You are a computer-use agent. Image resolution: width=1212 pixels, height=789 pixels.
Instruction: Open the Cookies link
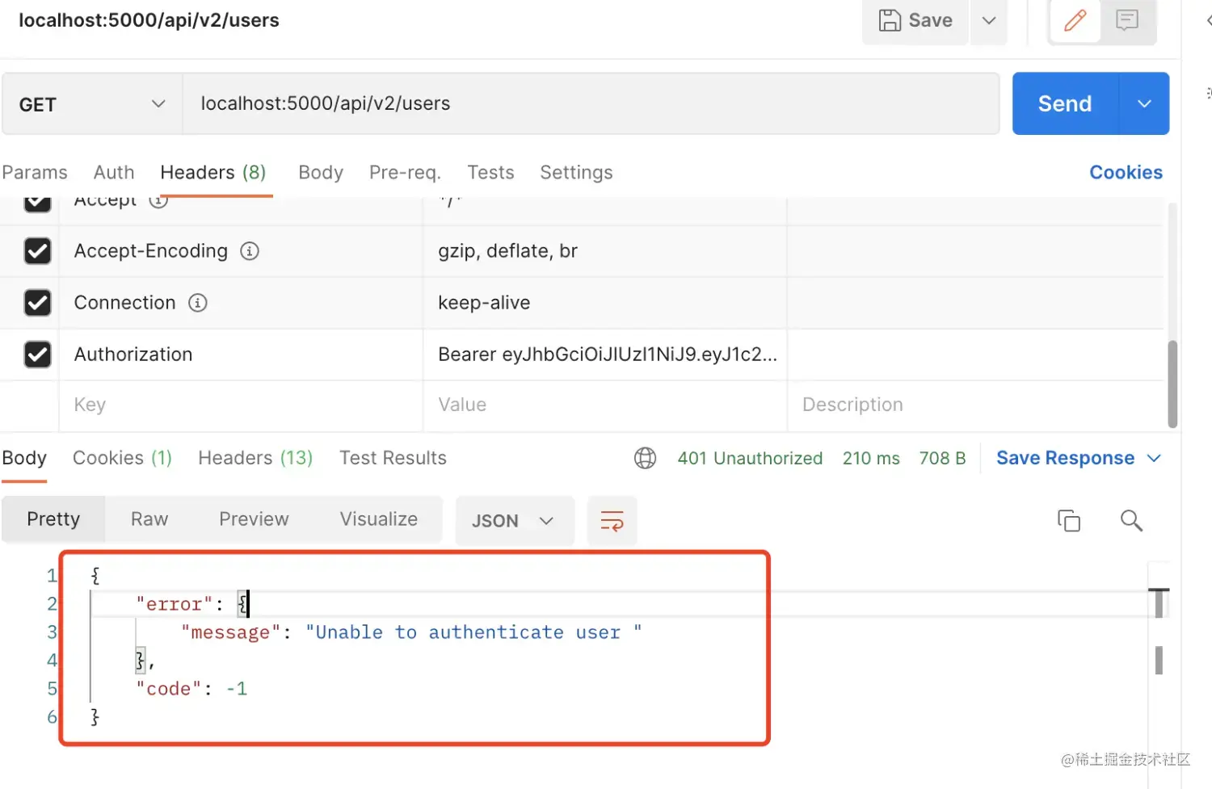click(1126, 173)
